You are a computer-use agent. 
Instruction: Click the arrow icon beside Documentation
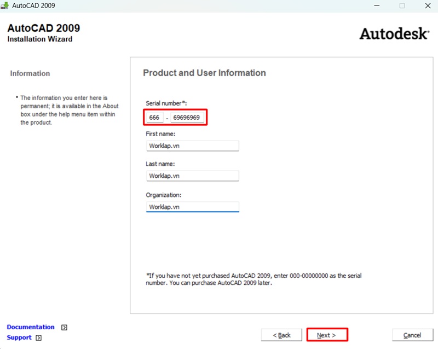pyautogui.click(x=64, y=327)
